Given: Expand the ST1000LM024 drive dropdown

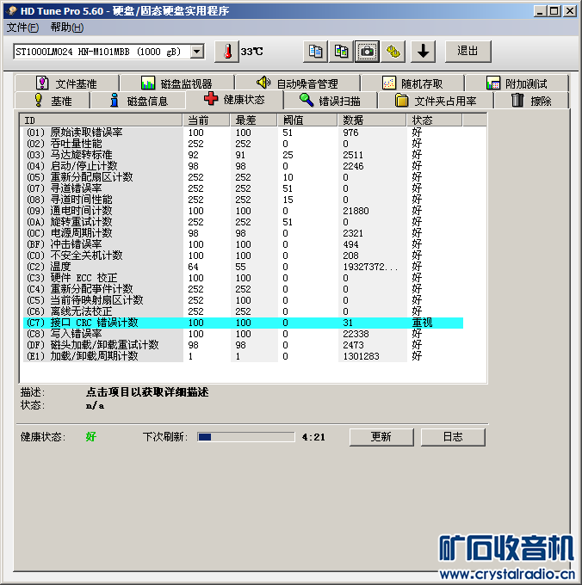Looking at the screenshot, I should coord(197,51).
